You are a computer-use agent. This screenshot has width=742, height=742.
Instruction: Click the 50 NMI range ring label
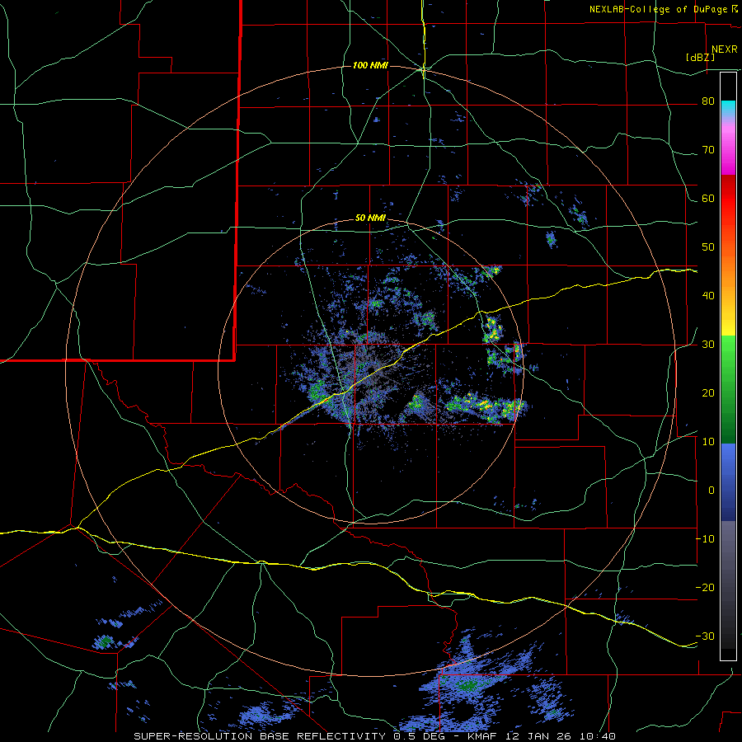click(x=370, y=218)
